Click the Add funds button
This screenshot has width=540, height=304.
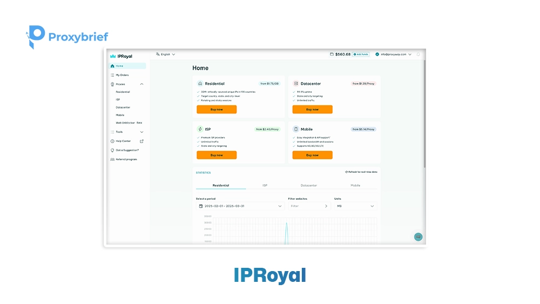361,55
